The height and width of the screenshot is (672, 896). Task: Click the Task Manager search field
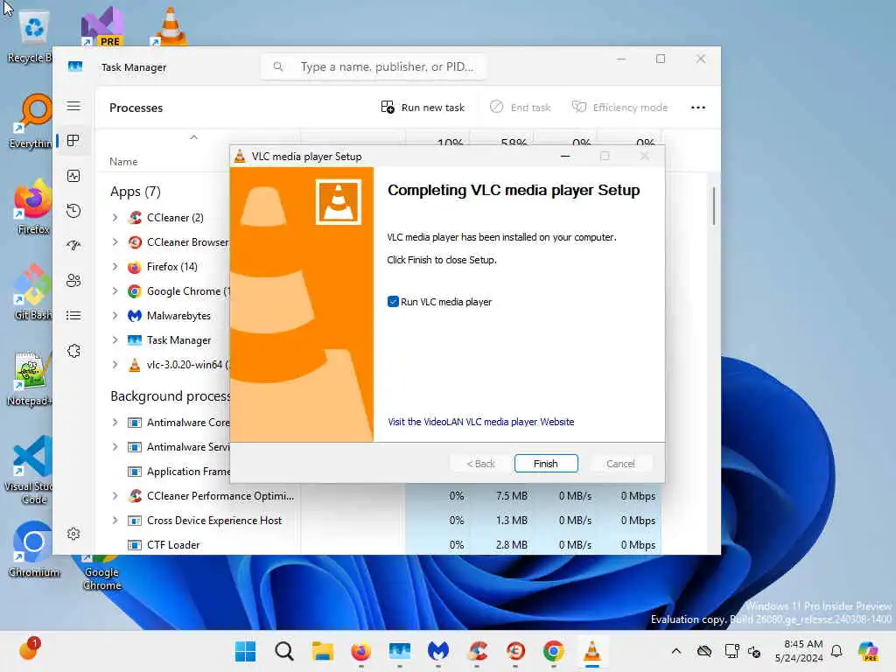[374, 66]
